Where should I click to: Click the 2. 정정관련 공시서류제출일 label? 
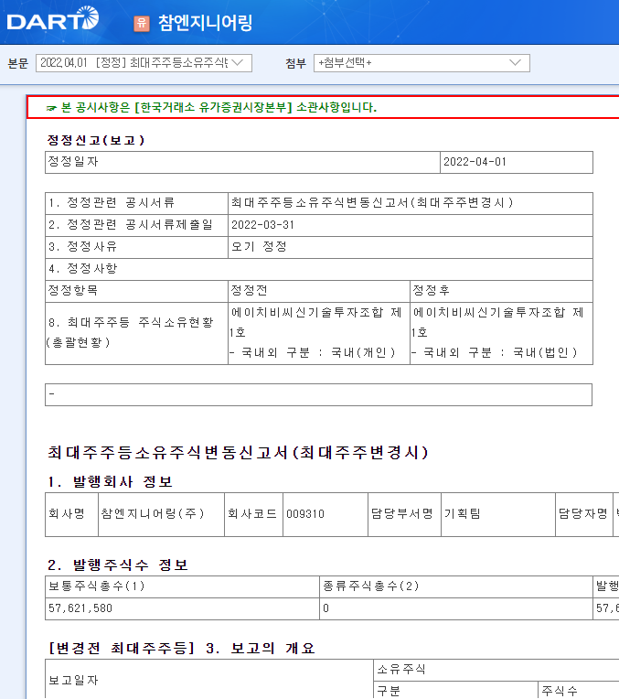(136, 225)
